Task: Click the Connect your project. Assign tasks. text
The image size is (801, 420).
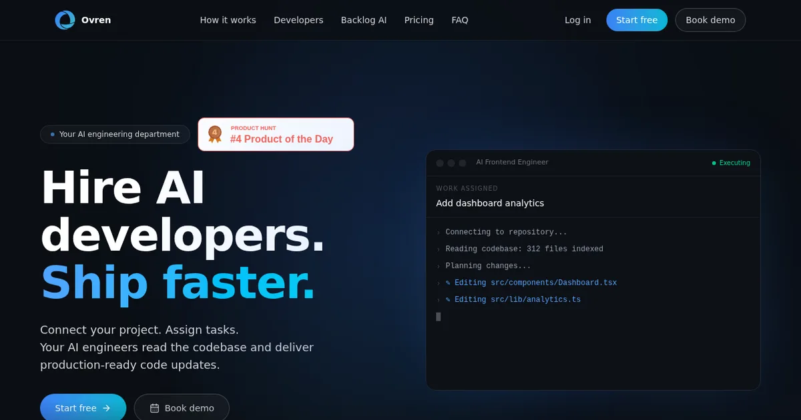Action: [140, 329]
